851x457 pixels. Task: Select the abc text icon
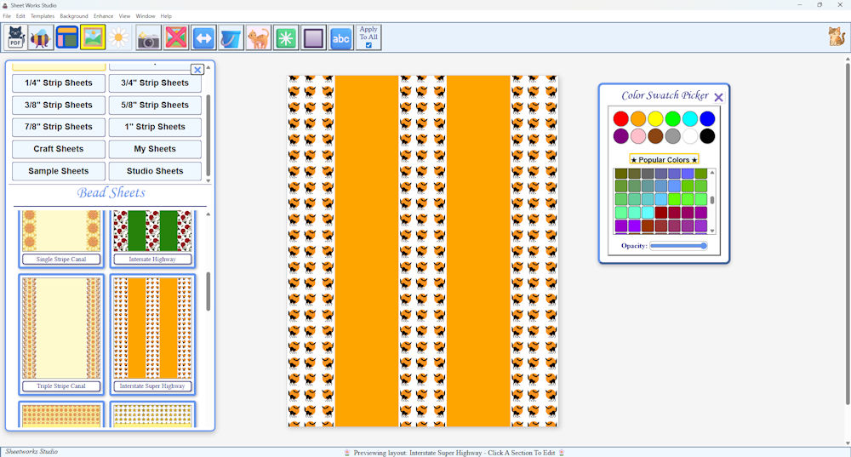point(341,37)
